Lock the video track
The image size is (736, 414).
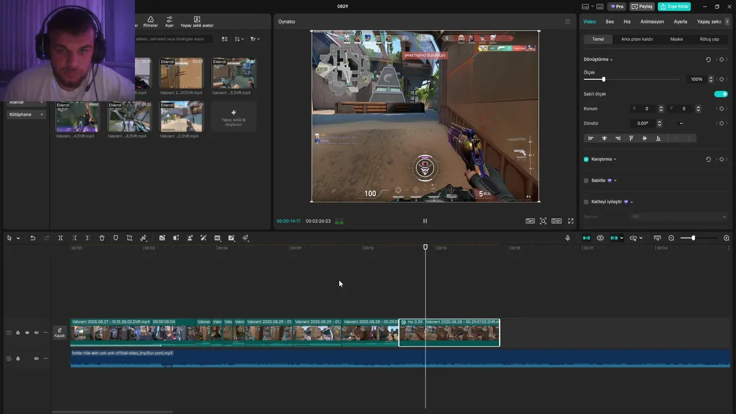click(18, 332)
